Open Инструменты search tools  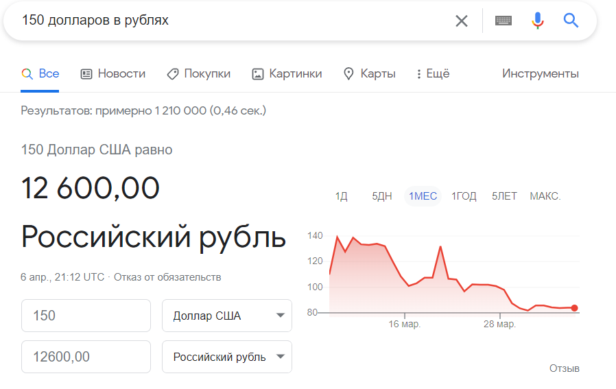[x=541, y=73]
